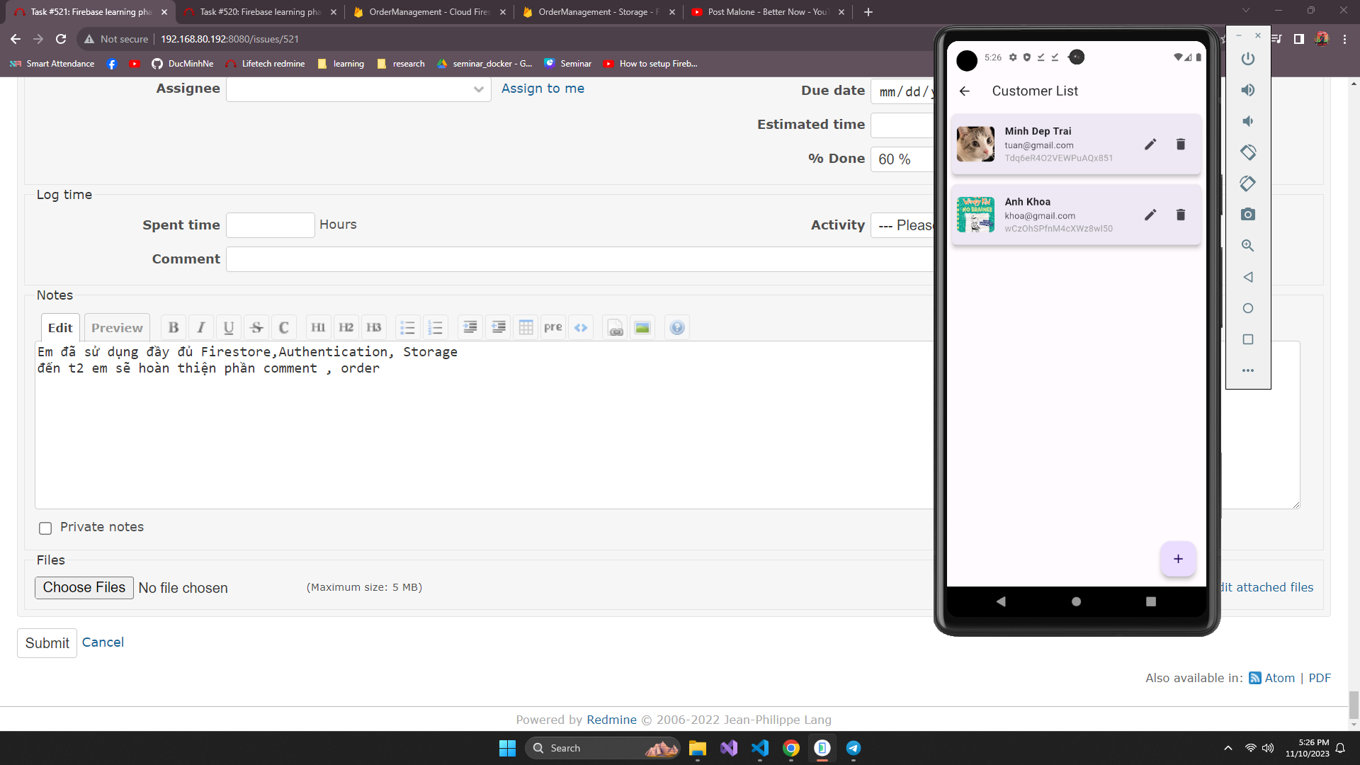
Task: Toggle bold formatting in Notes toolbar
Action: pyautogui.click(x=174, y=327)
